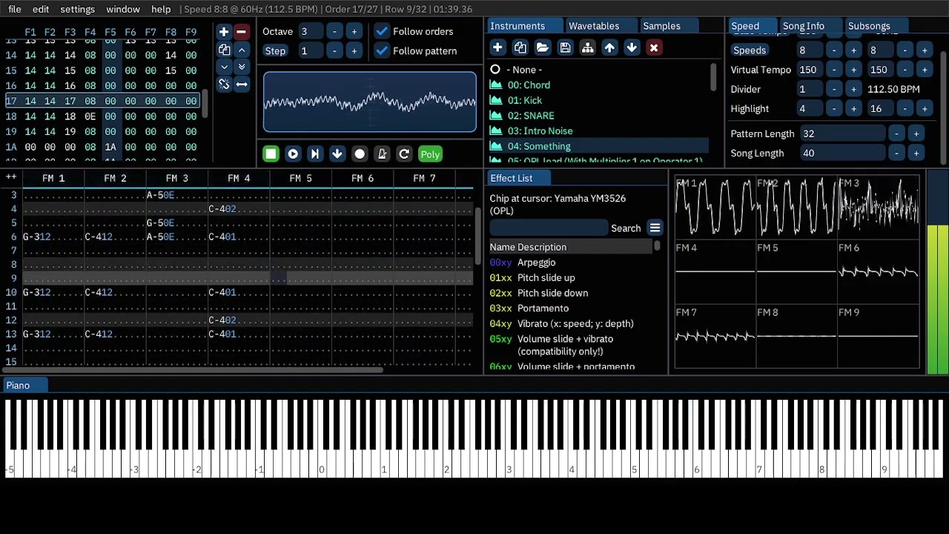Screen dimensions: 949x534
Task: Stop playback with the green square button
Action: pyautogui.click(x=271, y=154)
